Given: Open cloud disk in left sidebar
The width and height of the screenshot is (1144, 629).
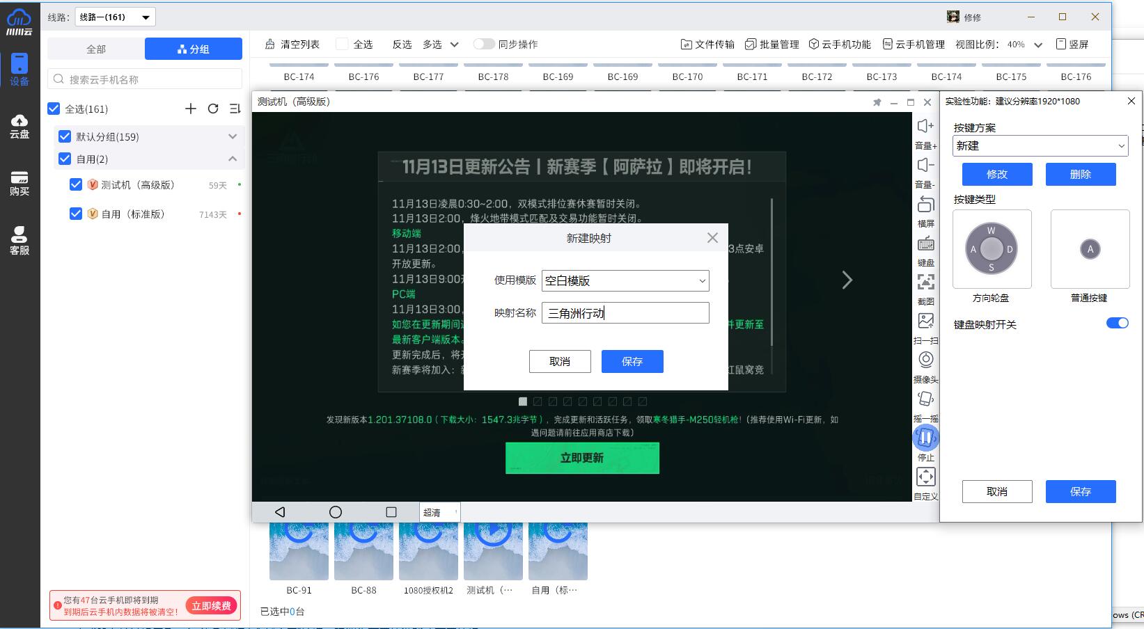Looking at the screenshot, I should [19, 126].
